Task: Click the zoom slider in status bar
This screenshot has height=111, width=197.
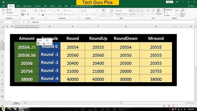Action: (x=184, y=106)
